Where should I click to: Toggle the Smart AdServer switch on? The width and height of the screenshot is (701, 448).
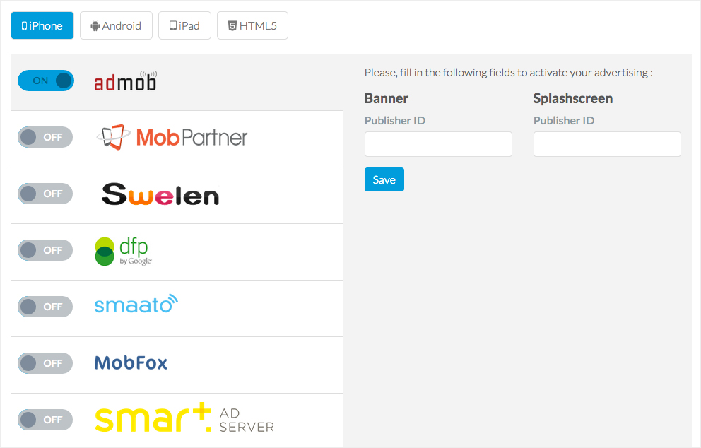[x=45, y=420]
